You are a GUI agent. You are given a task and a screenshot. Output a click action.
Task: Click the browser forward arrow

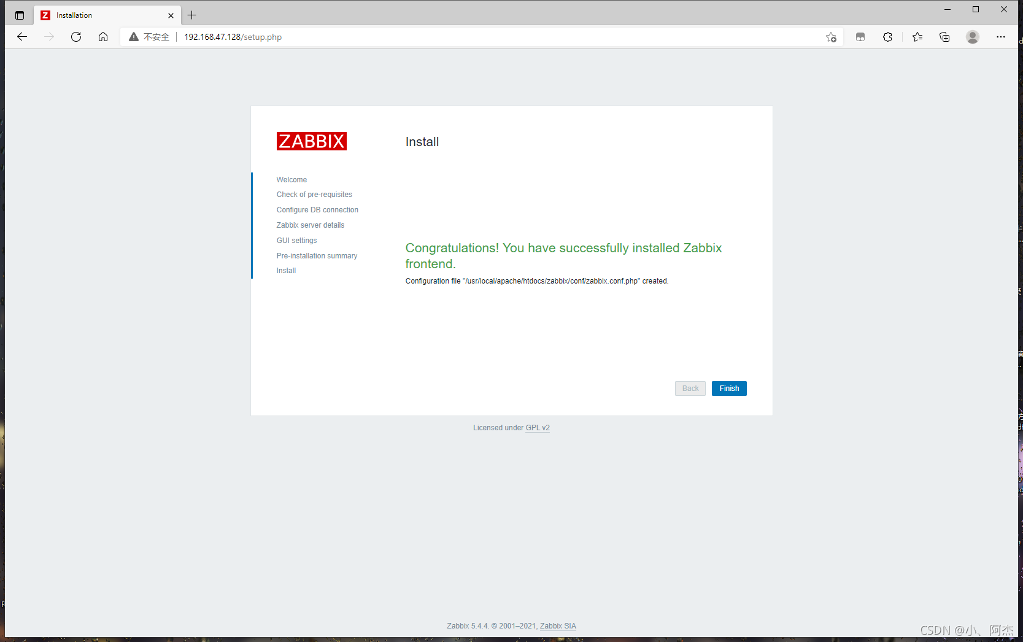tap(49, 37)
